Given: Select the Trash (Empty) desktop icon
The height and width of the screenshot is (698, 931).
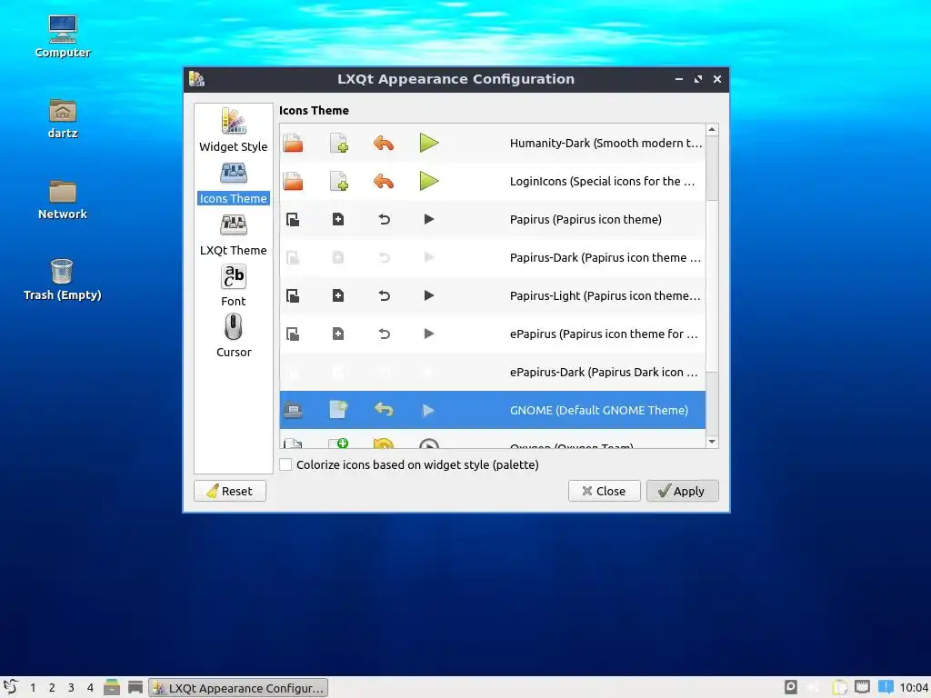Looking at the screenshot, I should [63, 280].
